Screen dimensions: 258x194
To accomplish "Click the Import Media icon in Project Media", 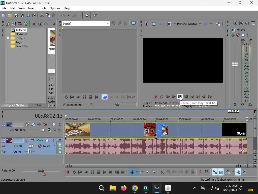I will click(14, 24).
